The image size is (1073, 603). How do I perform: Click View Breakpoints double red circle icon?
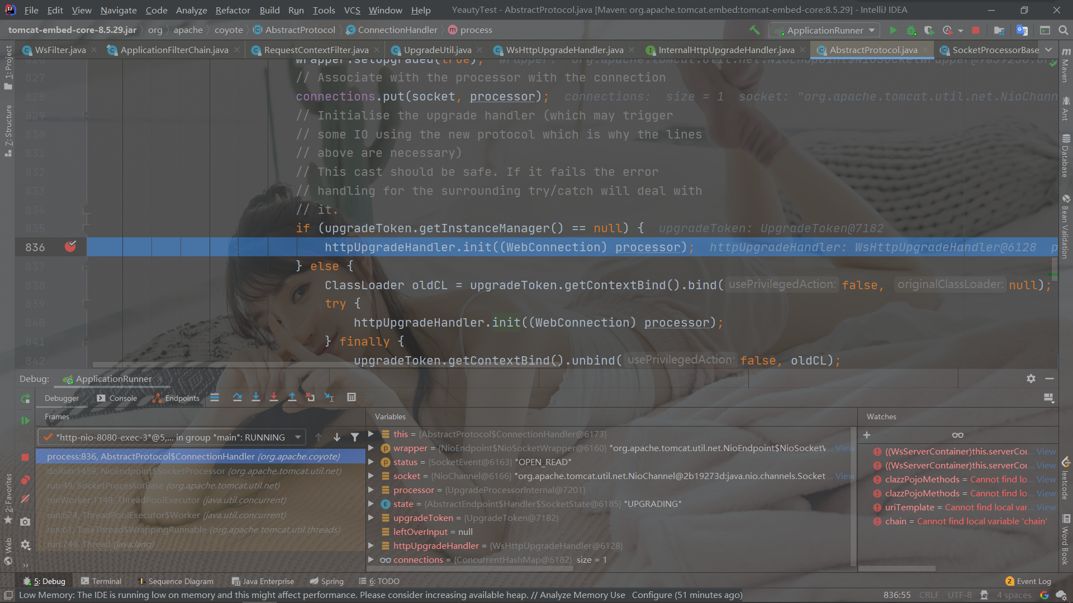point(25,480)
